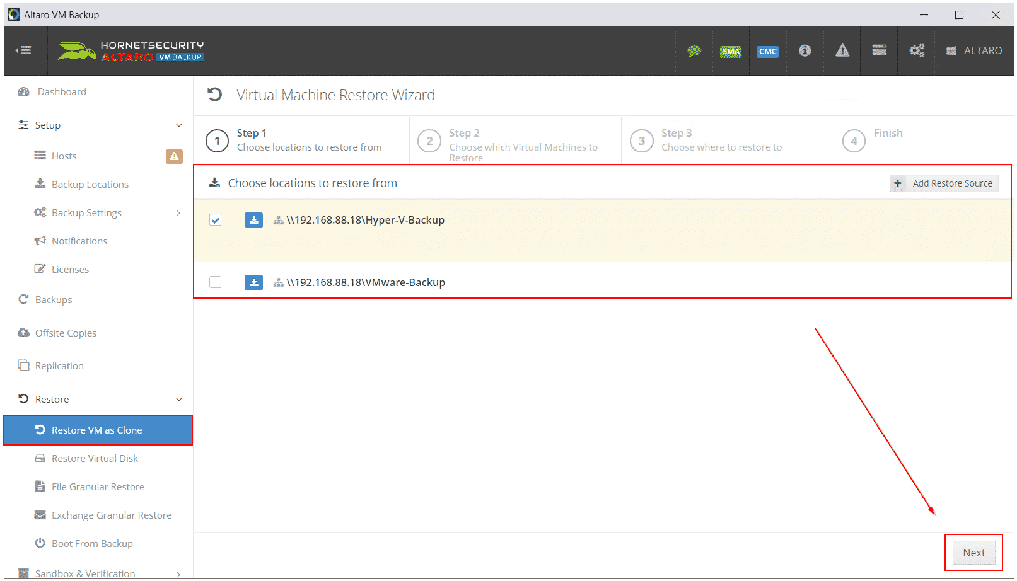Click the Notifications megaphone icon
Image resolution: width=1017 pixels, height=581 pixels.
click(40, 241)
